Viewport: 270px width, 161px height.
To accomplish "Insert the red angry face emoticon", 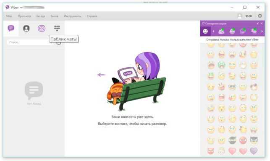I will click(x=243, y=140).
